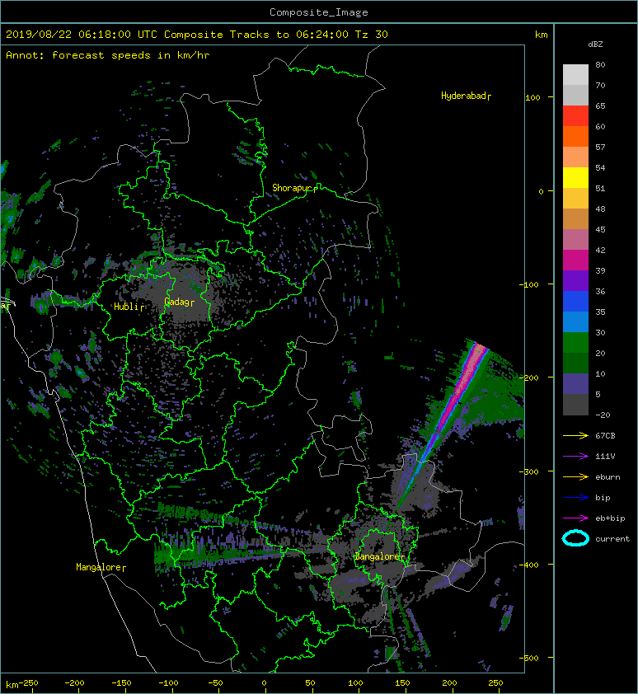Click the '-20' value on dBZ scale

point(603,415)
